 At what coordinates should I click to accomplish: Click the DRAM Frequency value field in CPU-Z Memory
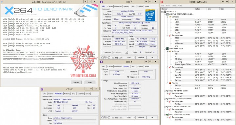[135, 83]
